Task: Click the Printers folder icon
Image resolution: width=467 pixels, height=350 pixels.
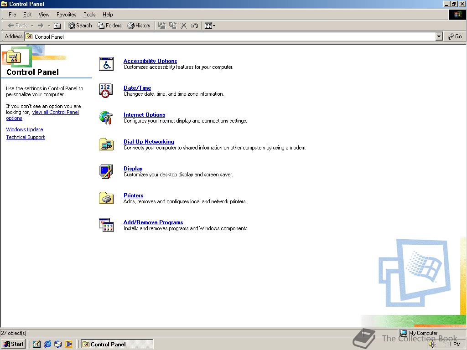Action: 106,198
